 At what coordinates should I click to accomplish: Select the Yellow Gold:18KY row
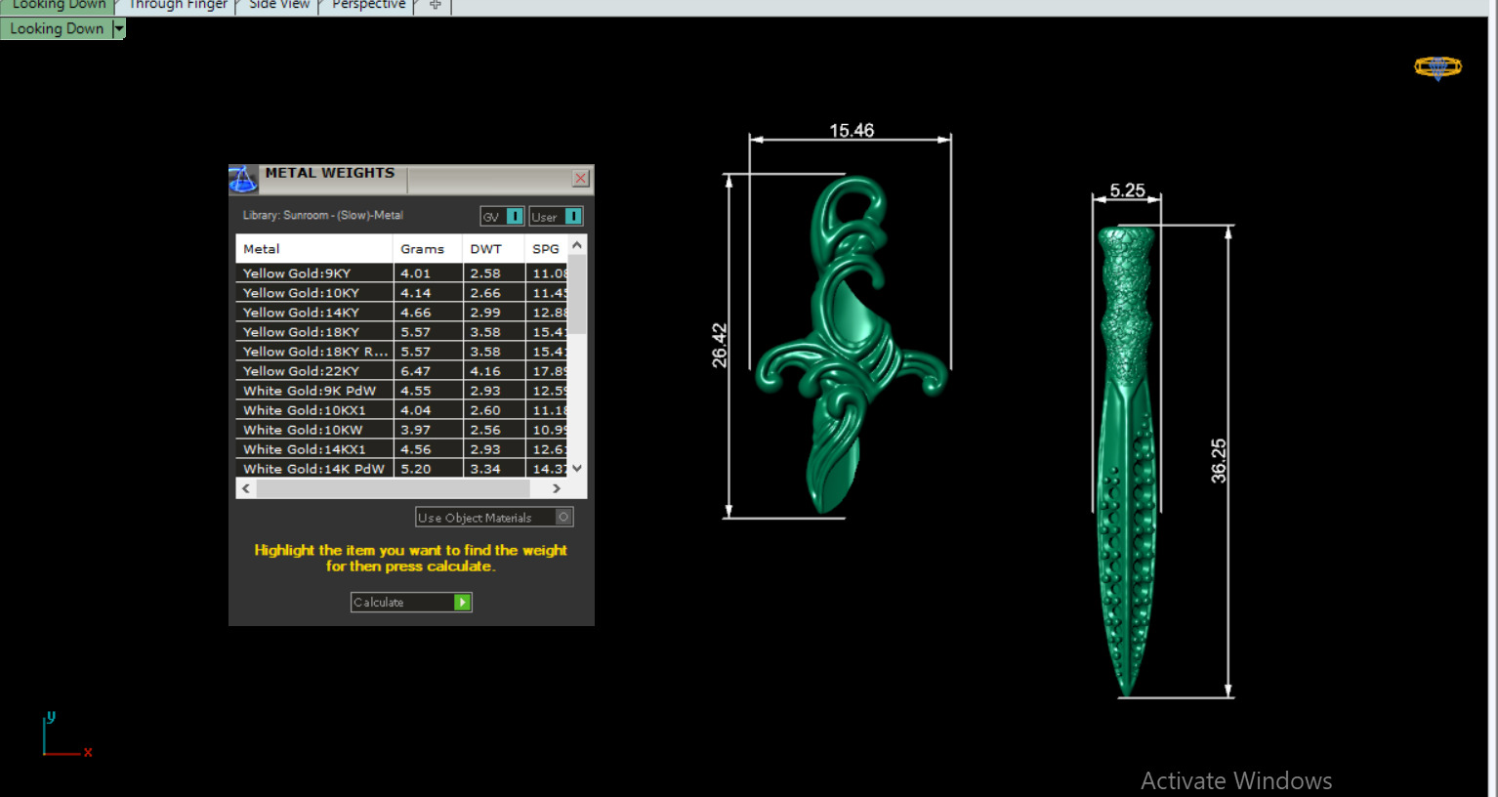pos(401,332)
